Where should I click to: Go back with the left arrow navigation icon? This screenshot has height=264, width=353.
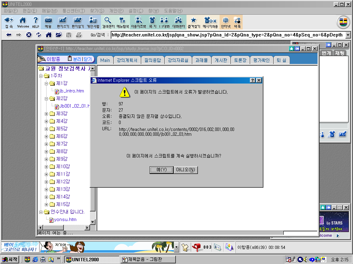(9, 35)
